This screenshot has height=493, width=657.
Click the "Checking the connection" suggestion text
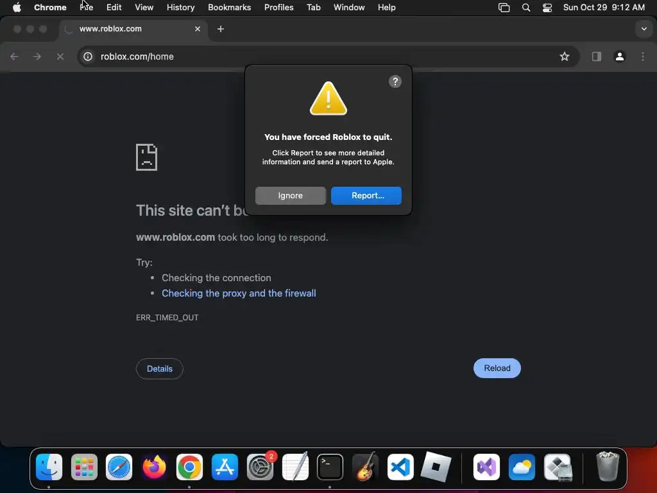pos(216,277)
